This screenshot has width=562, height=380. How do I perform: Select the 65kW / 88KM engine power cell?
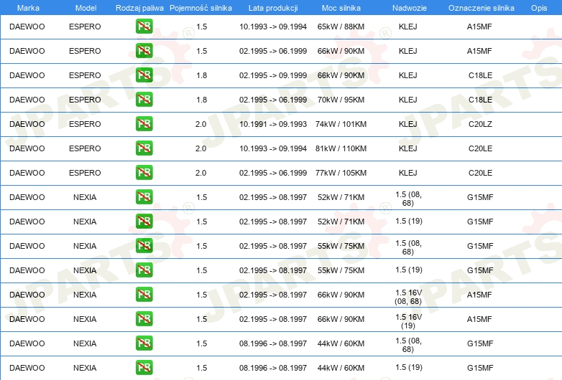tap(341, 27)
